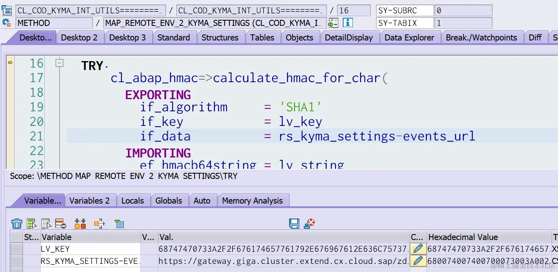Switch to Auto tab
This screenshot has height=272, width=558.
click(202, 201)
